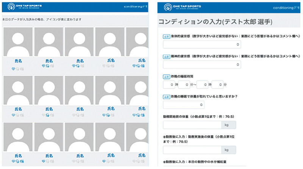Open the top-left player's avatar photo

click(17, 42)
